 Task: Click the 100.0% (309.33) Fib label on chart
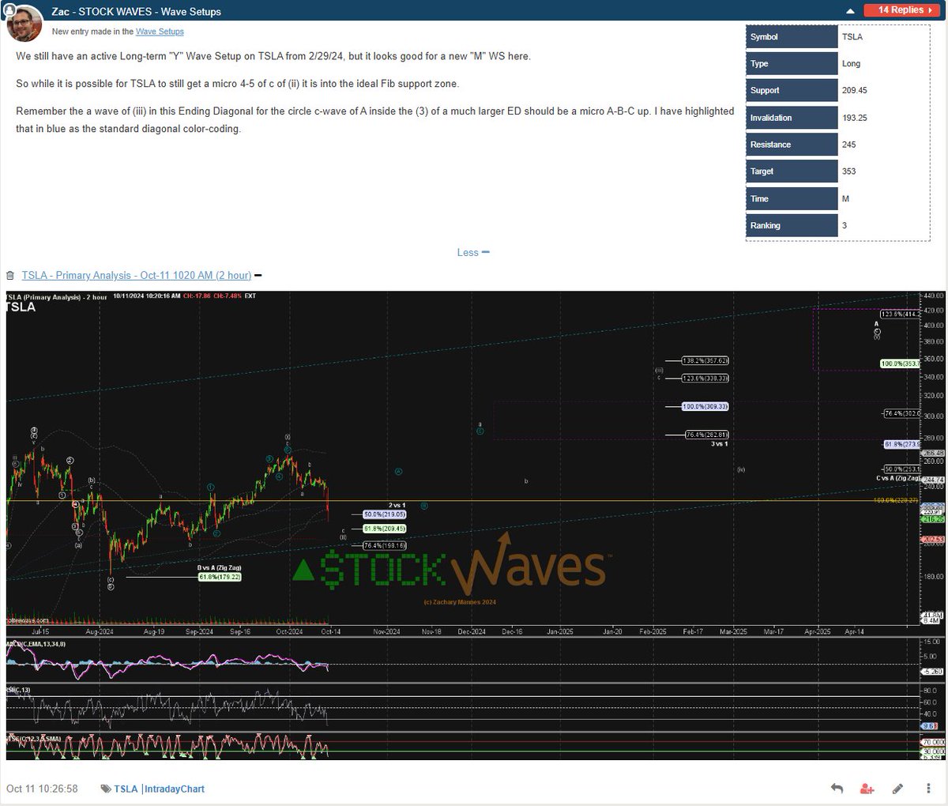coord(705,406)
